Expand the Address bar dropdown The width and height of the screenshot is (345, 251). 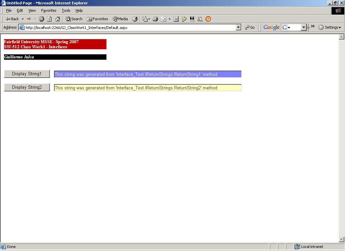[x=239, y=27]
